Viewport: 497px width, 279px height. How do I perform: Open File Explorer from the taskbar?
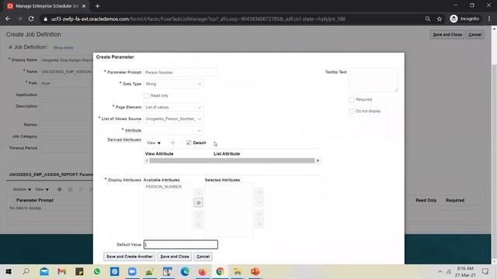[238, 272]
